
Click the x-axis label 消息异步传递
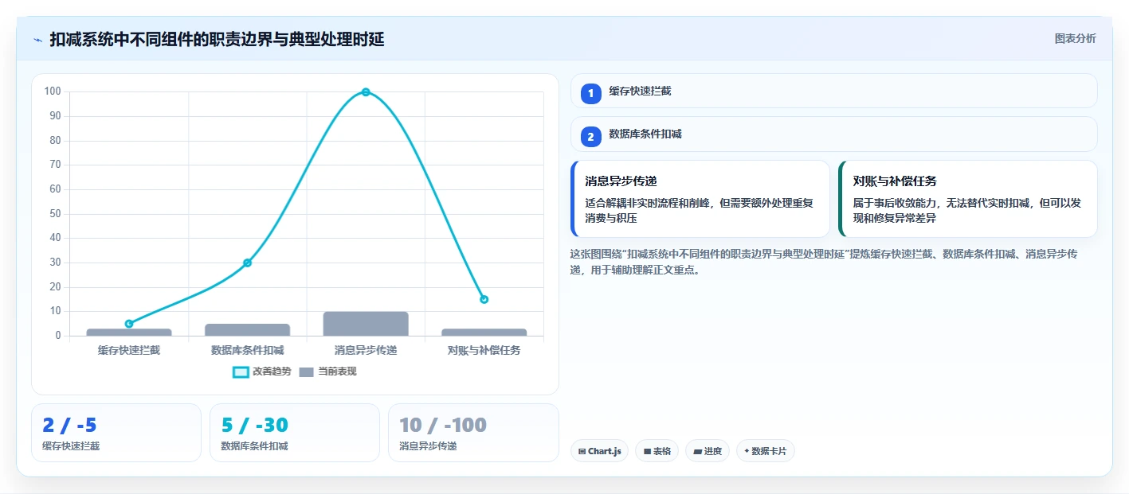click(366, 350)
